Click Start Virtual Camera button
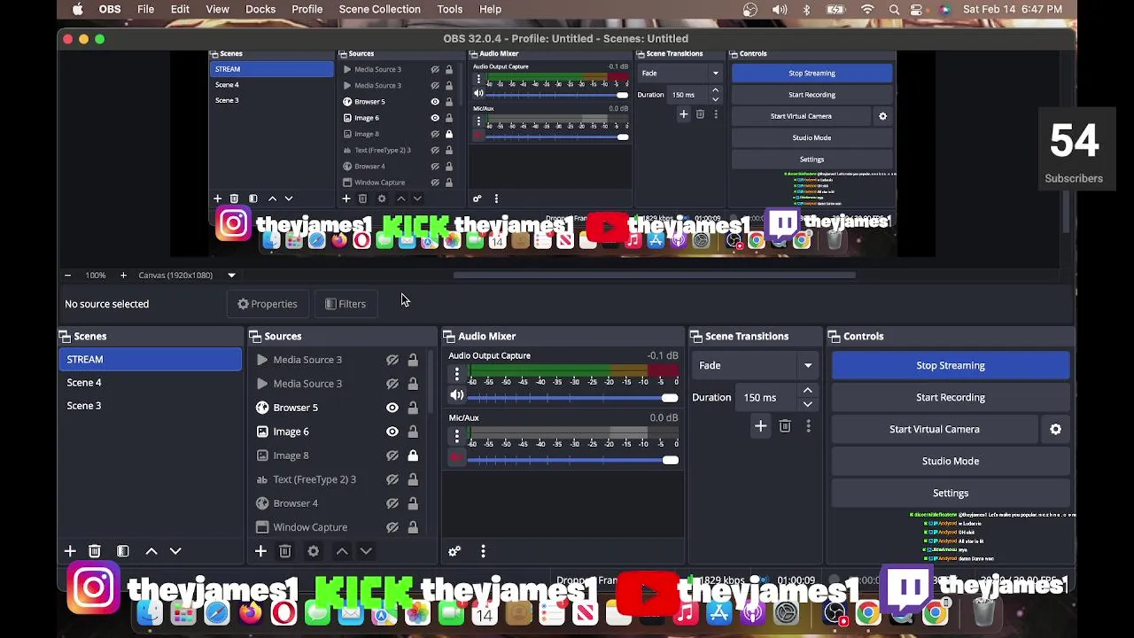Screen dimensions: 1134x638 (935, 429)
